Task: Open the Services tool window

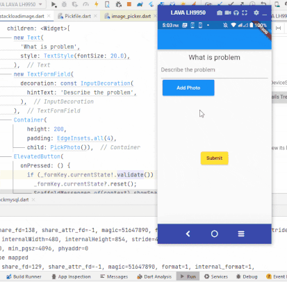Action: tap(216, 276)
